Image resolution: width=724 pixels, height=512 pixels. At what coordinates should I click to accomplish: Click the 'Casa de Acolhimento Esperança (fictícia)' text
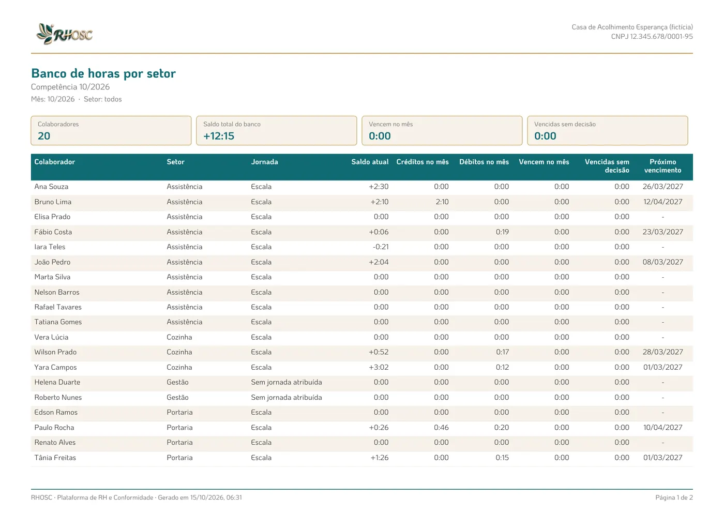click(632, 27)
